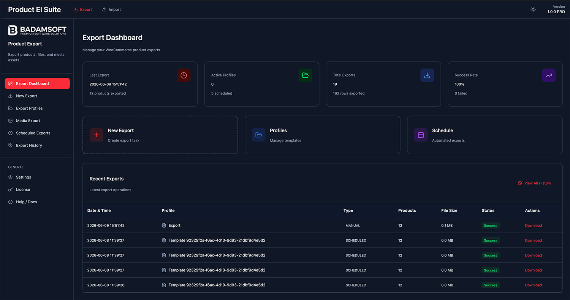
Task: Click the red plus icon on New Export card
Action: (97, 135)
